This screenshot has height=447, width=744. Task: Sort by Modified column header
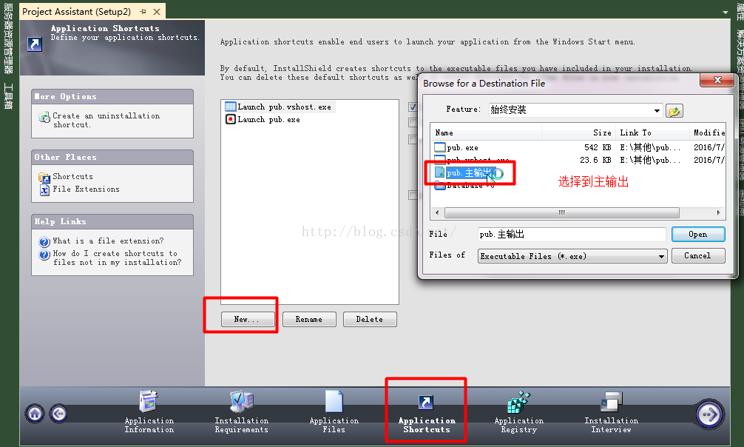[x=707, y=132]
